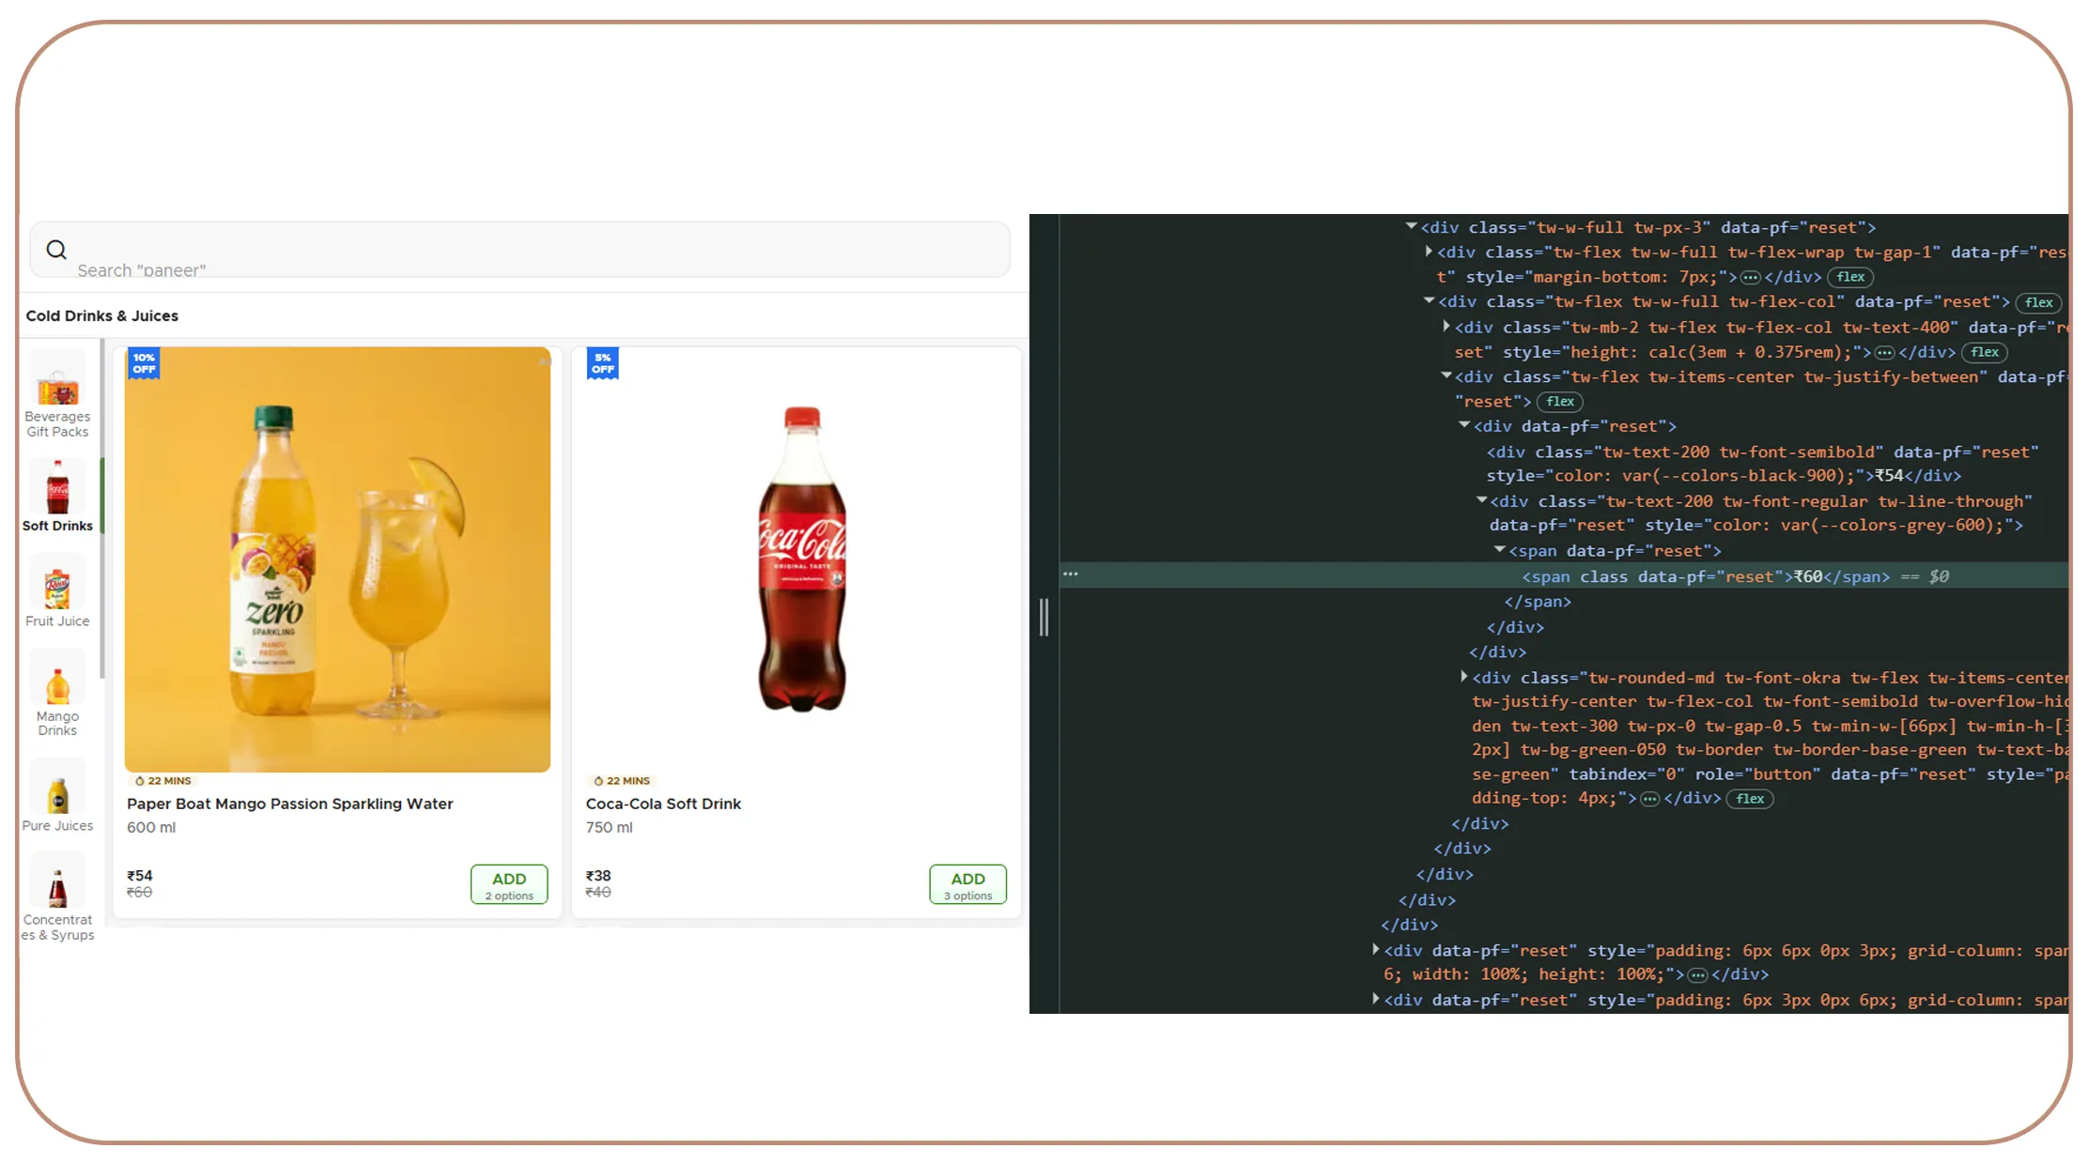Click the 600 ml quantity text
Screen dimensions: 2088x1164
(x=151, y=827)
